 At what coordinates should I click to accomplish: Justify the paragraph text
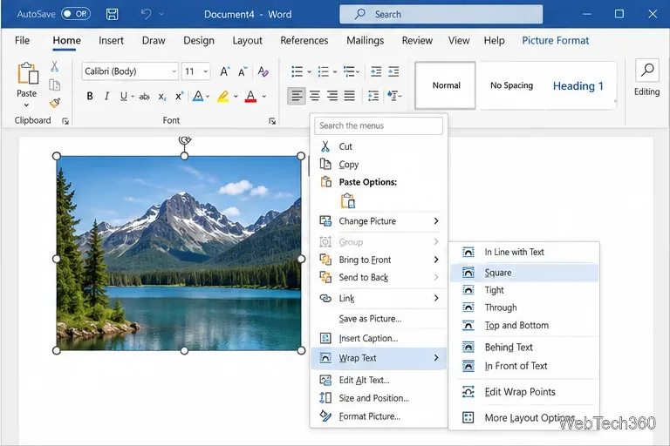350,96
